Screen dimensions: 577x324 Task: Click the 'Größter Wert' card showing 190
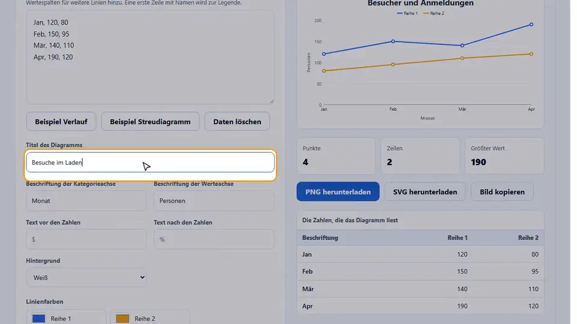click(504, 156)
